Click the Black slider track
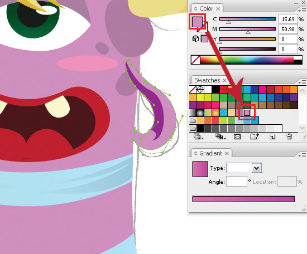The width and height of the screenshot is (307, 254). [x=247, y=49]
